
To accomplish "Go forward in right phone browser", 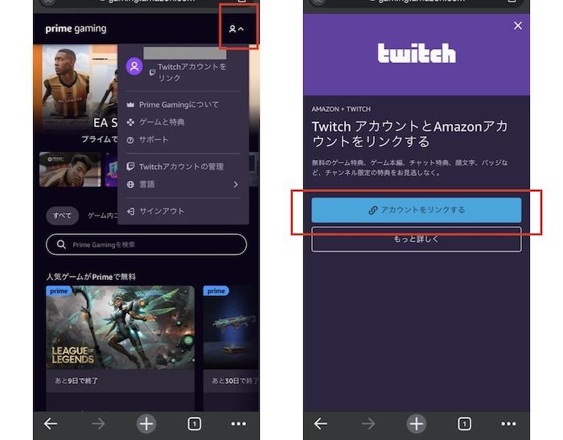I will point(368,424).
